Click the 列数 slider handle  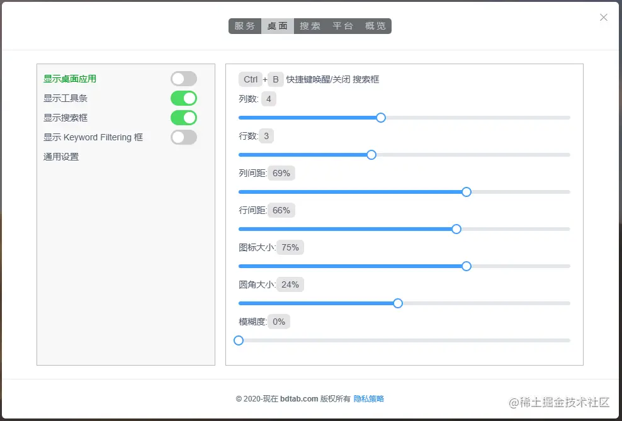(381, 118)
